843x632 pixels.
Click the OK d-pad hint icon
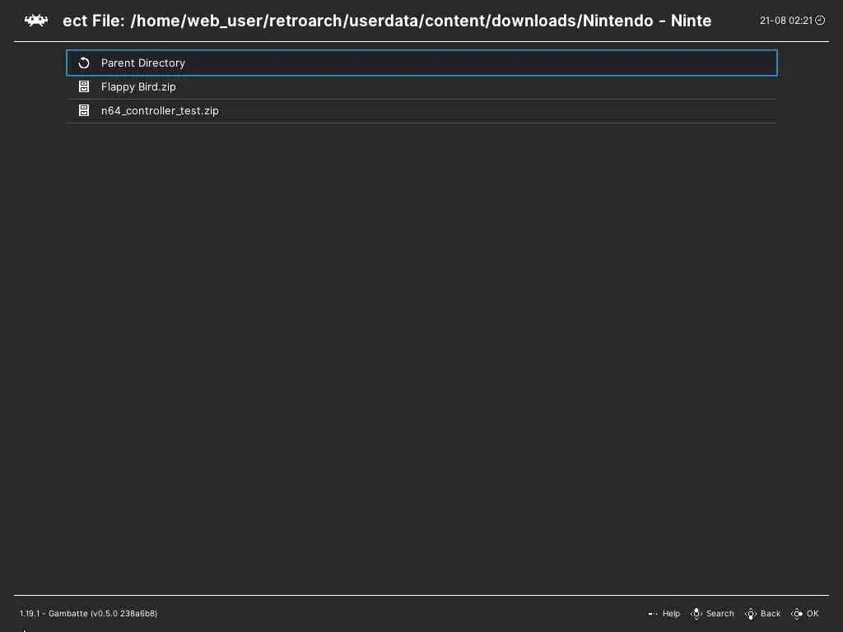pyautogui.click(x=797, y=614)
